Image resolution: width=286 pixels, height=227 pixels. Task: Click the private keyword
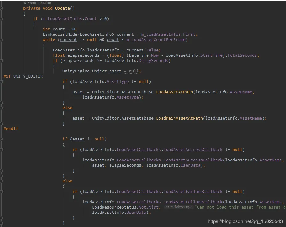(31, 8)
